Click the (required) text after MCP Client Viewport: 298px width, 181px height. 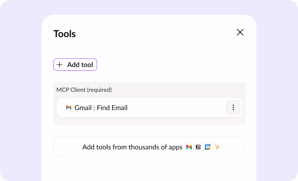[99, 90]
